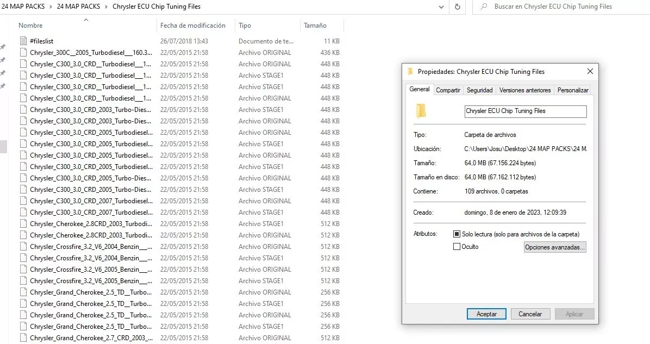650x344 pixels.
Task: Click file icon of C300_3.0_CRD_2005_Turbo-Dies ORIGINAL file
Action: point(23,178)
